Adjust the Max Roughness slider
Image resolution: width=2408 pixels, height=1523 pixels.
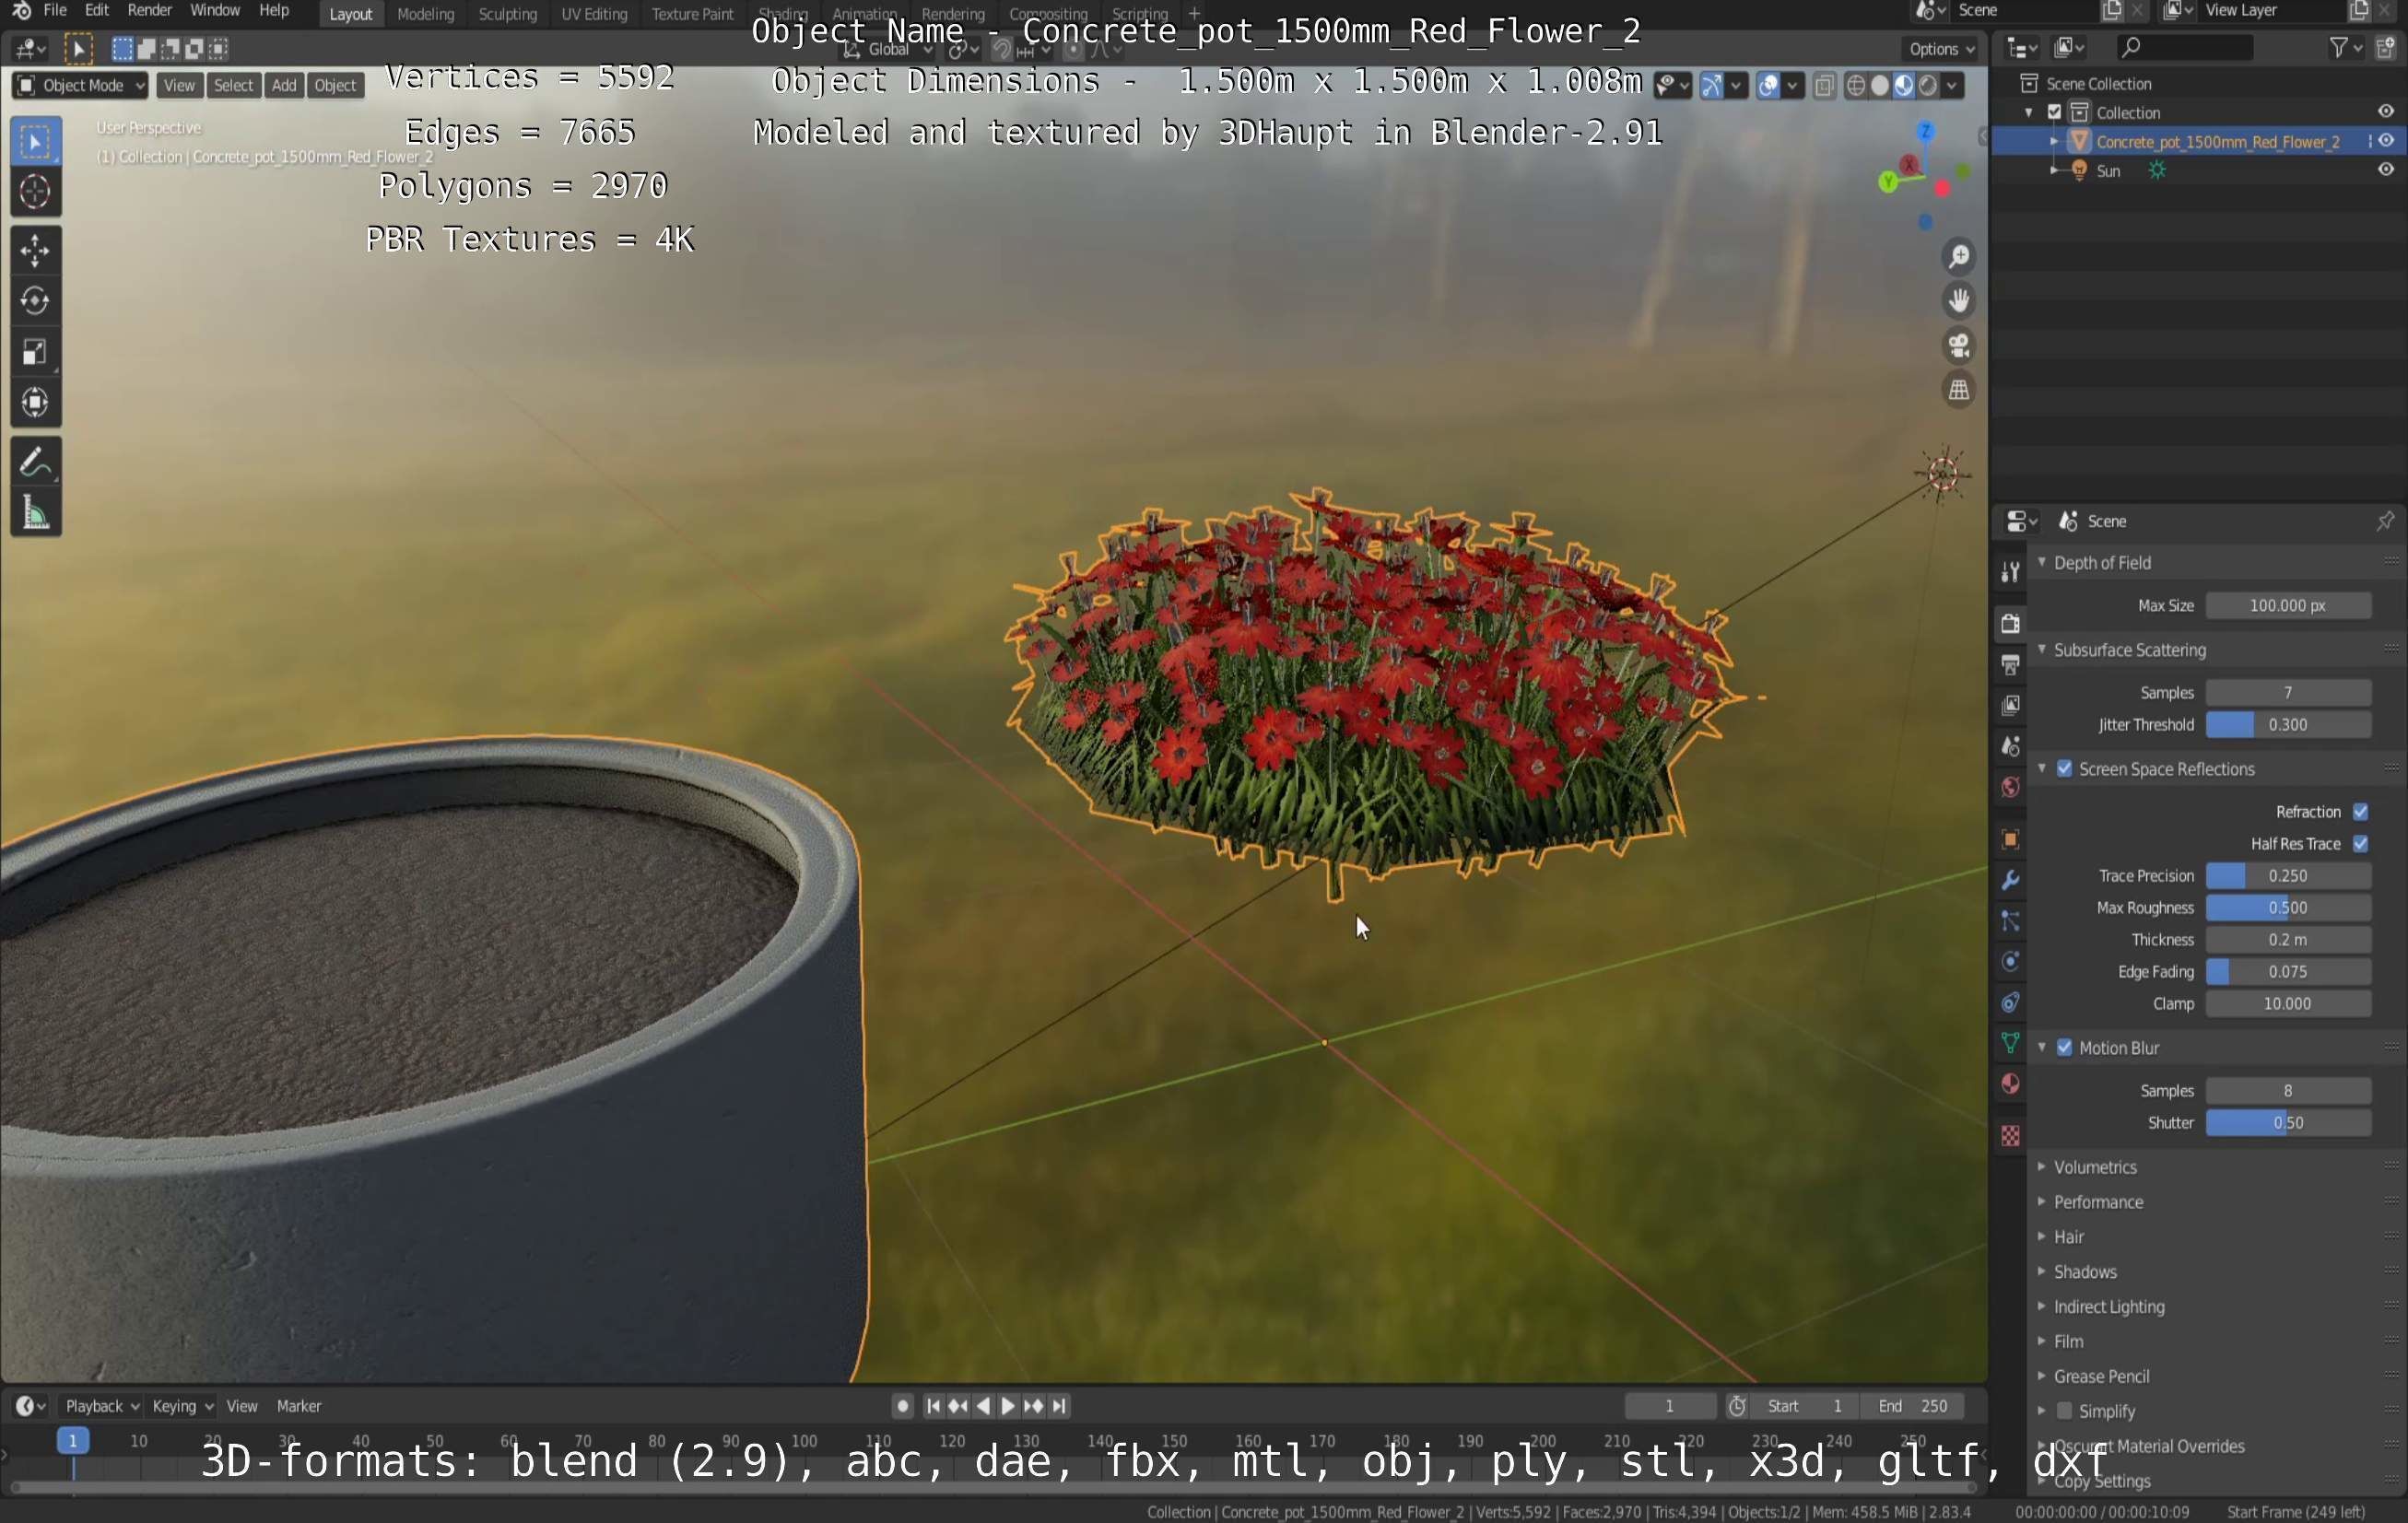click(2288, 908)
